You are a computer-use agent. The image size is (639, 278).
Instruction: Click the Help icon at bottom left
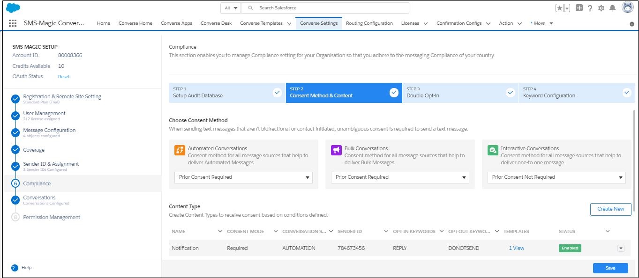15,268
